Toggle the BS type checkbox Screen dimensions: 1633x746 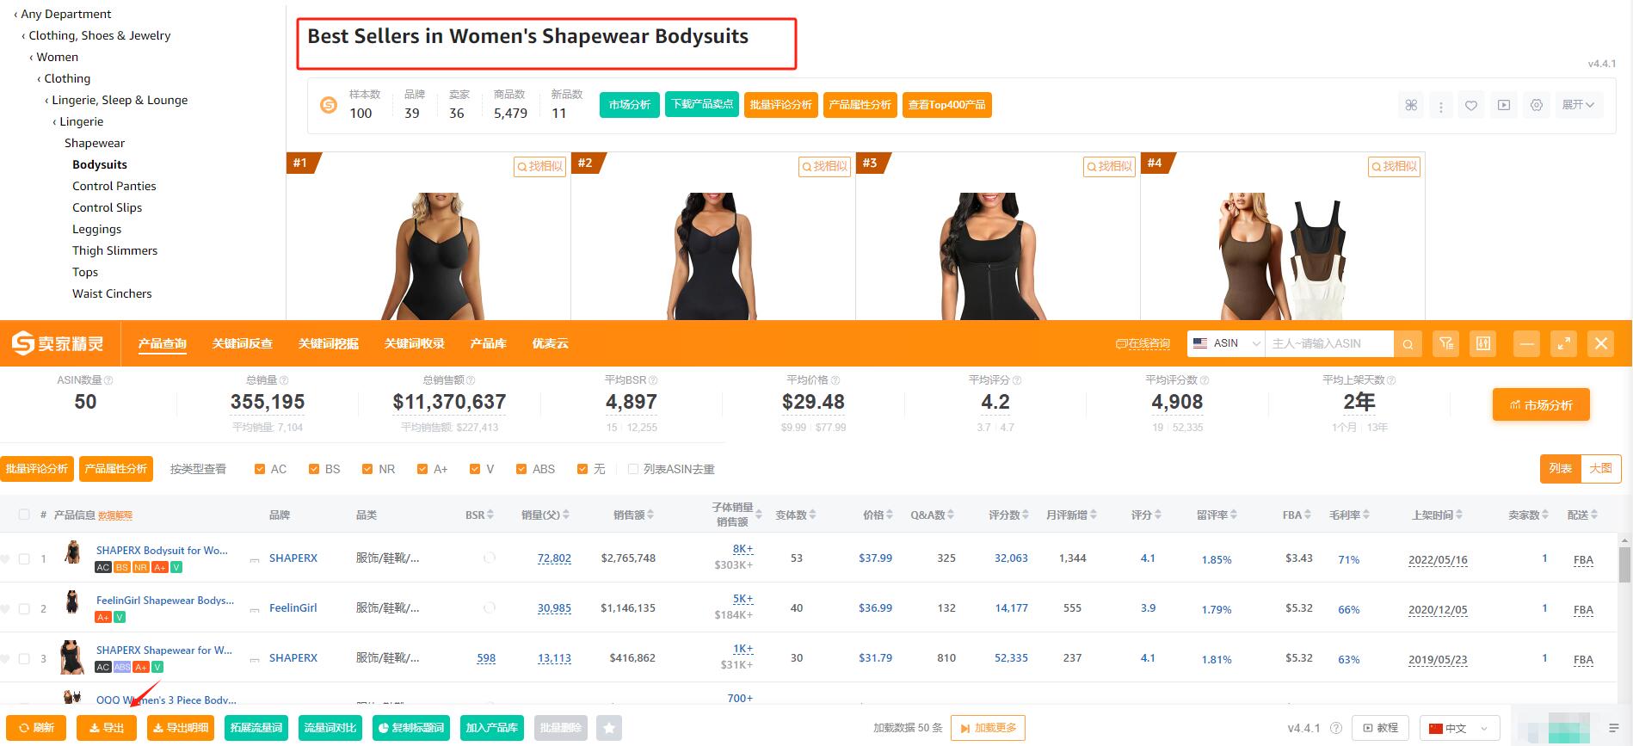(x=314, y=469)
